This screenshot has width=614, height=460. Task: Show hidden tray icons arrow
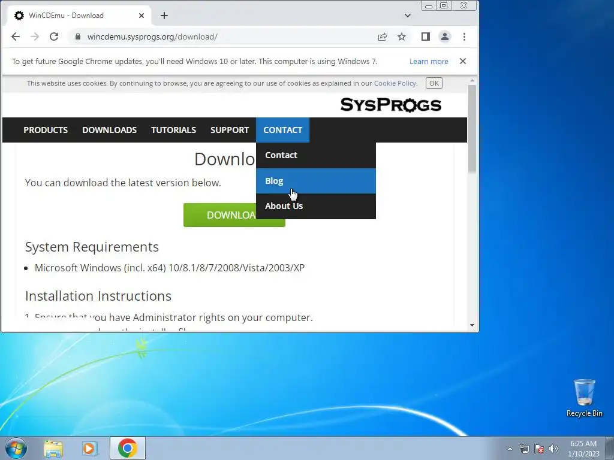coord(510,449)
